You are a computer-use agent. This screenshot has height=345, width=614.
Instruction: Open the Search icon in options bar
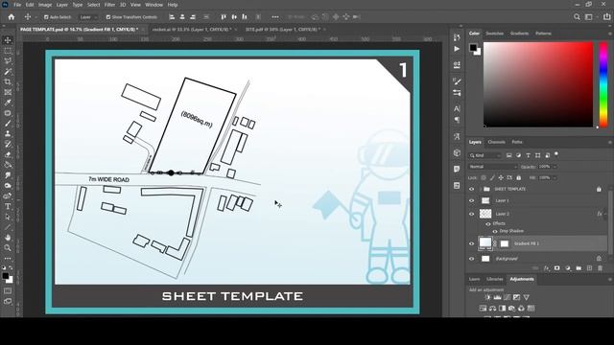577,17
